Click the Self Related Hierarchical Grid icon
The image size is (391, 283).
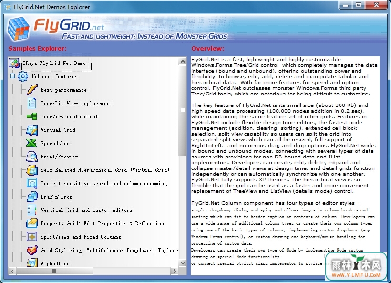tap(32, 170)
